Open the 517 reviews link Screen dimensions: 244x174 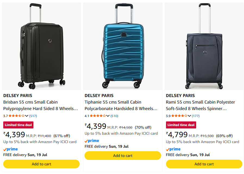(33, 116)
